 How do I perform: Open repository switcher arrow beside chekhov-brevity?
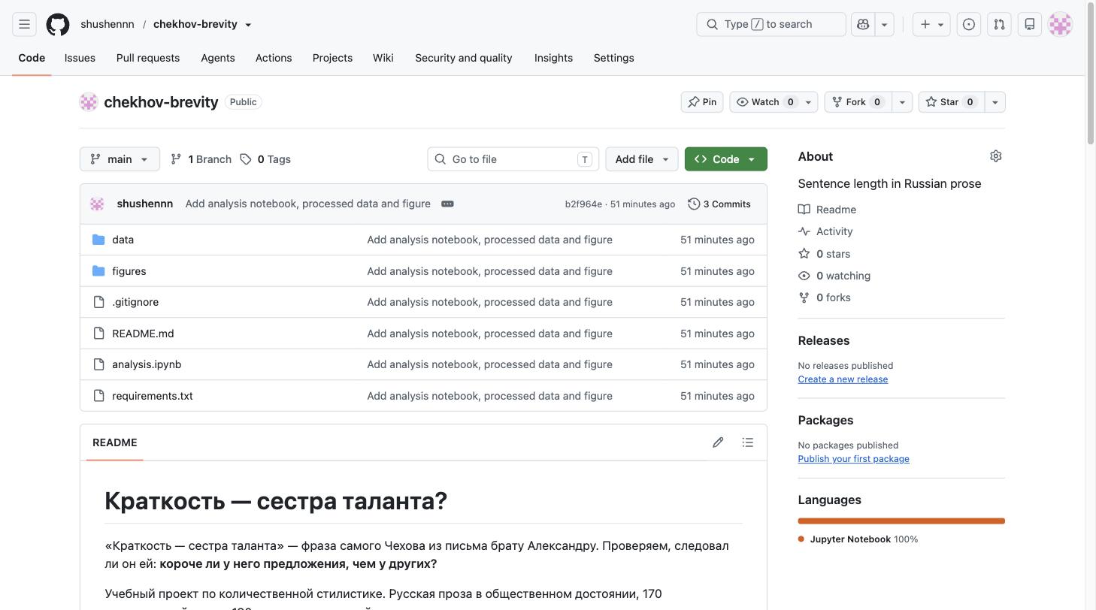pyautogui.click(x=248, y=25)
